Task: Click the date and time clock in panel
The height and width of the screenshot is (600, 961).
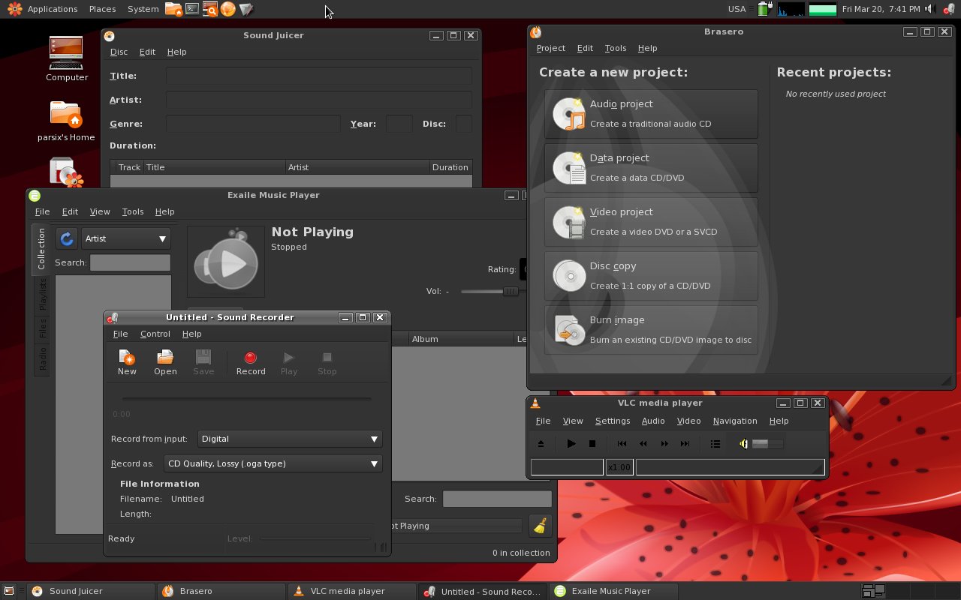Action: (x=881, y=9)
